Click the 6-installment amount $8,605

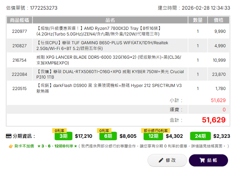pyautogui.click(x=128, y=136)
